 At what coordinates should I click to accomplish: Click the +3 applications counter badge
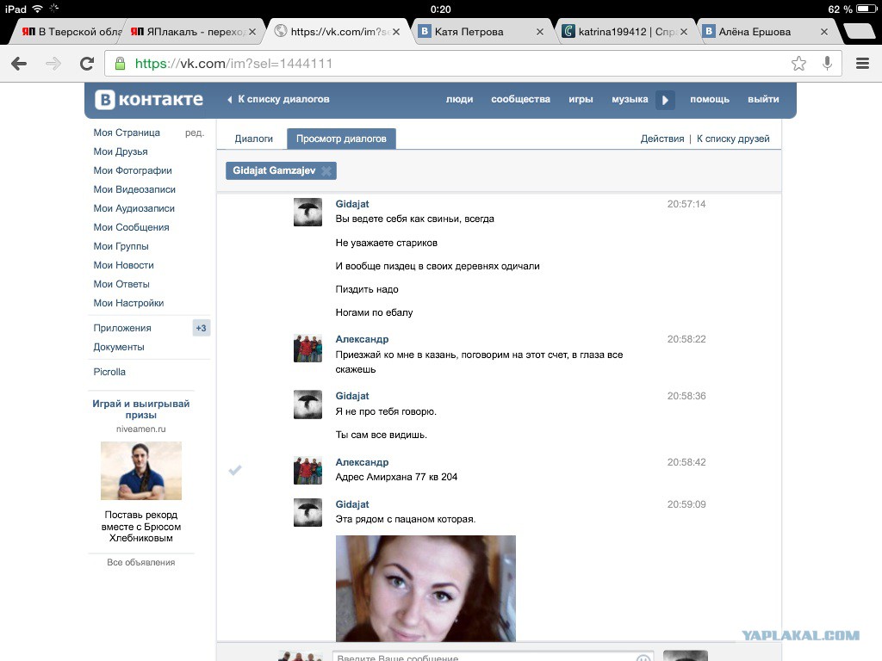pyautogui.click(x=201, y=328)
